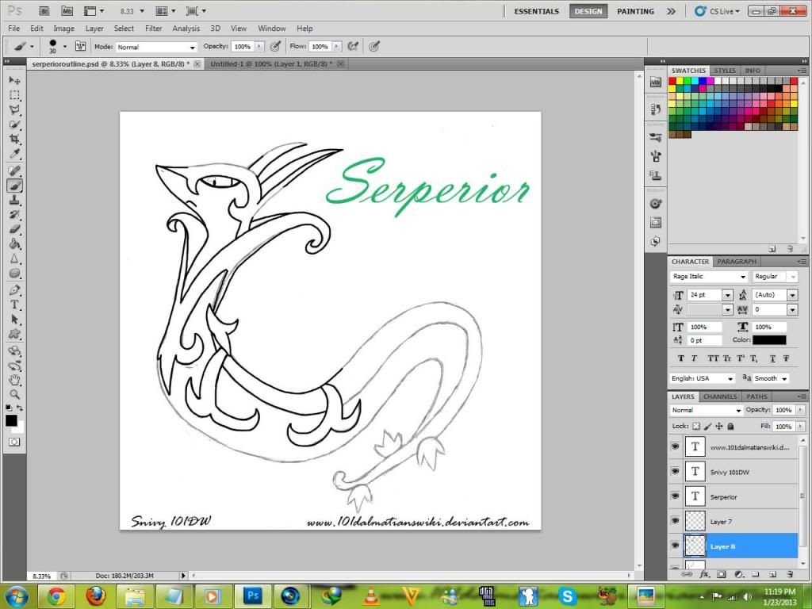Add a layer style (fx)
Viewport: 812px width, 609px height.
point(704,574)
